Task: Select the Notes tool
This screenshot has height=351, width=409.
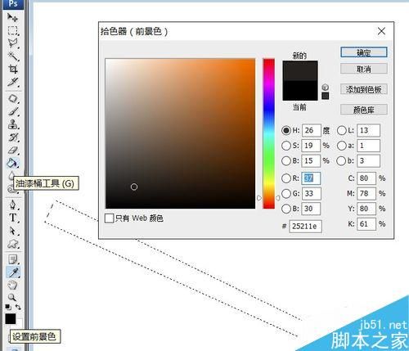Action: [x=12, y=259]
